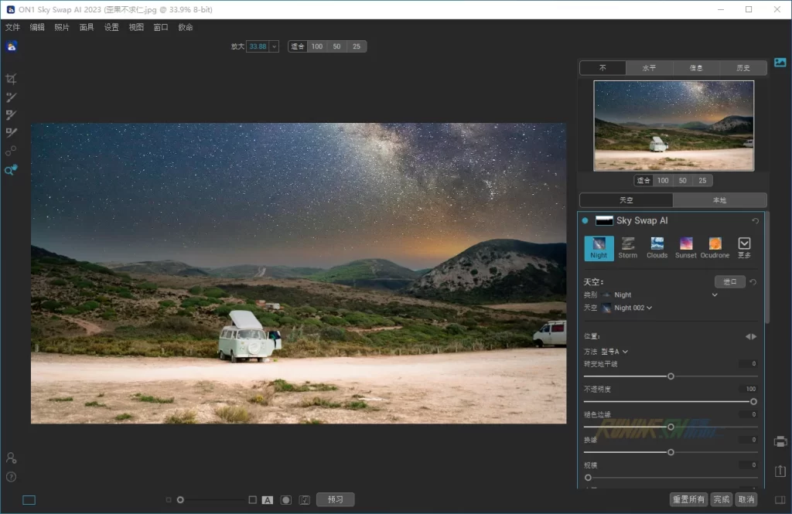The image size is (792, 514).
Task: Expand the Night category dropdown
Action: tap(715, 294)
